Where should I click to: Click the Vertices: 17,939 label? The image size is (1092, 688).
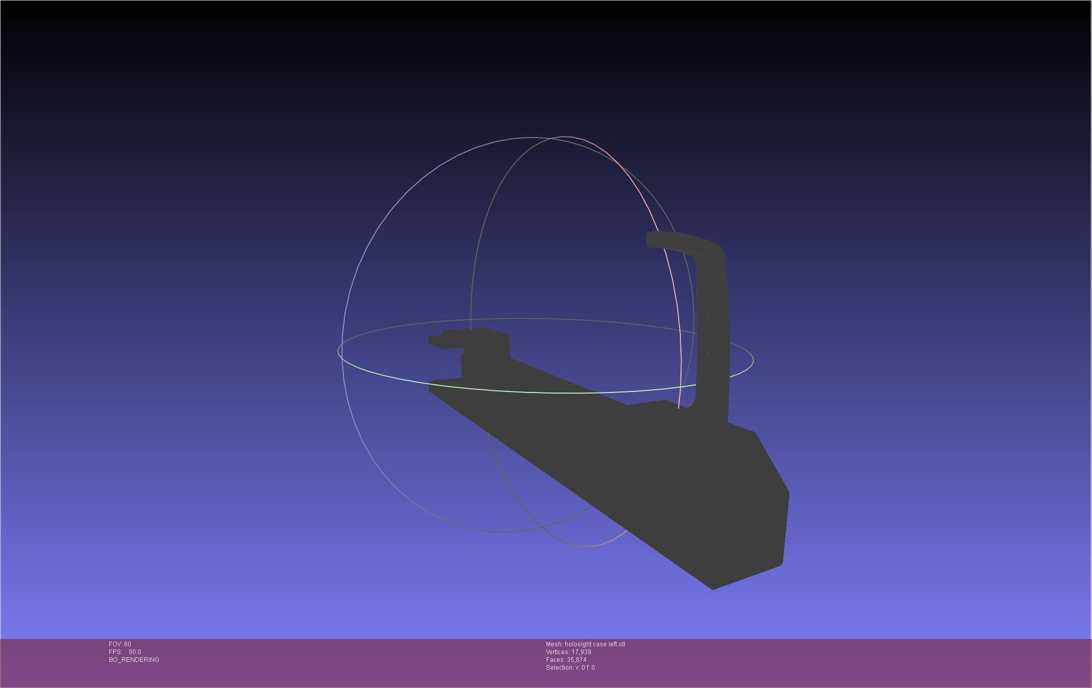[568, 652]
